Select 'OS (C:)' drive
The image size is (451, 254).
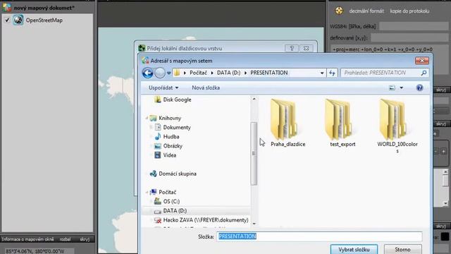(x=171, y=201)
